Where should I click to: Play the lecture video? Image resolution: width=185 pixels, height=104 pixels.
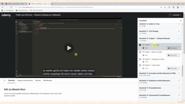[x=69, y=48]
